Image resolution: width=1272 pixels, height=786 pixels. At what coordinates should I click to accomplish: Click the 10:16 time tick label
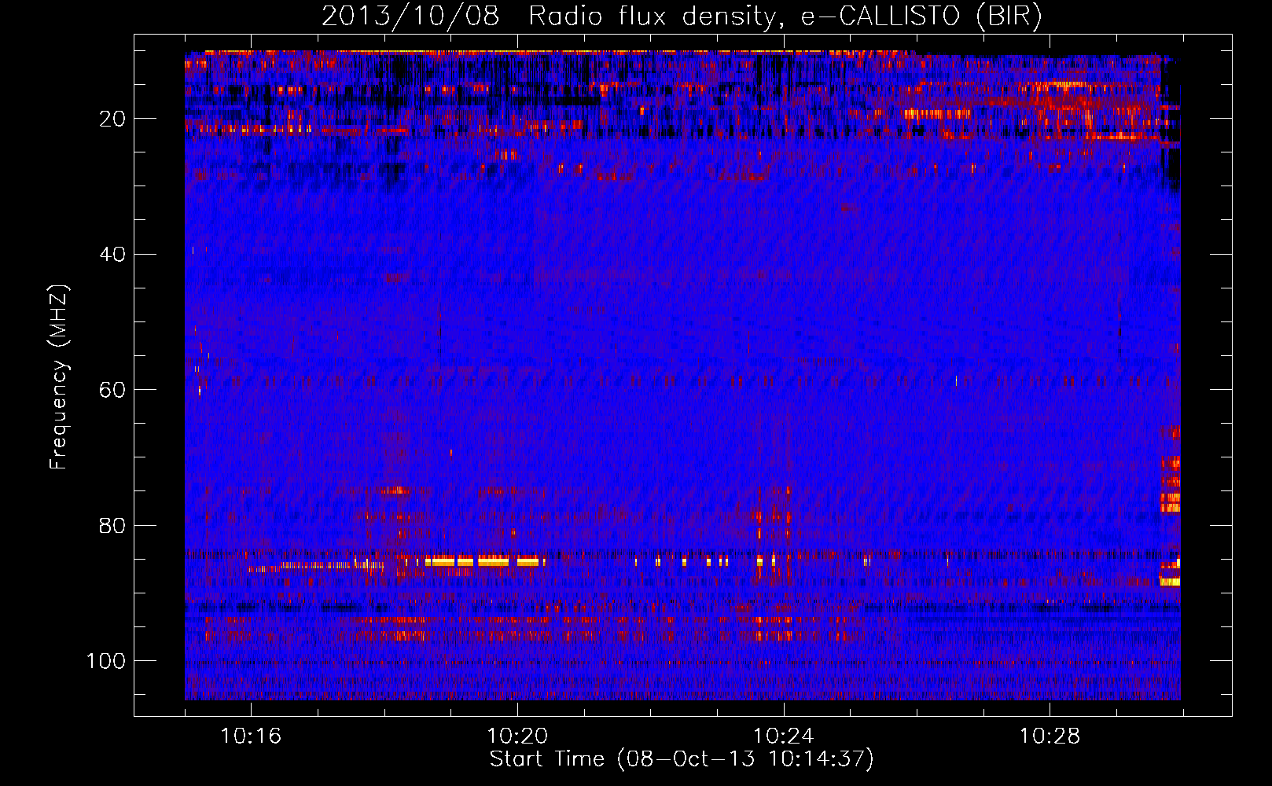pyautogui.click(x=251, y=736)
